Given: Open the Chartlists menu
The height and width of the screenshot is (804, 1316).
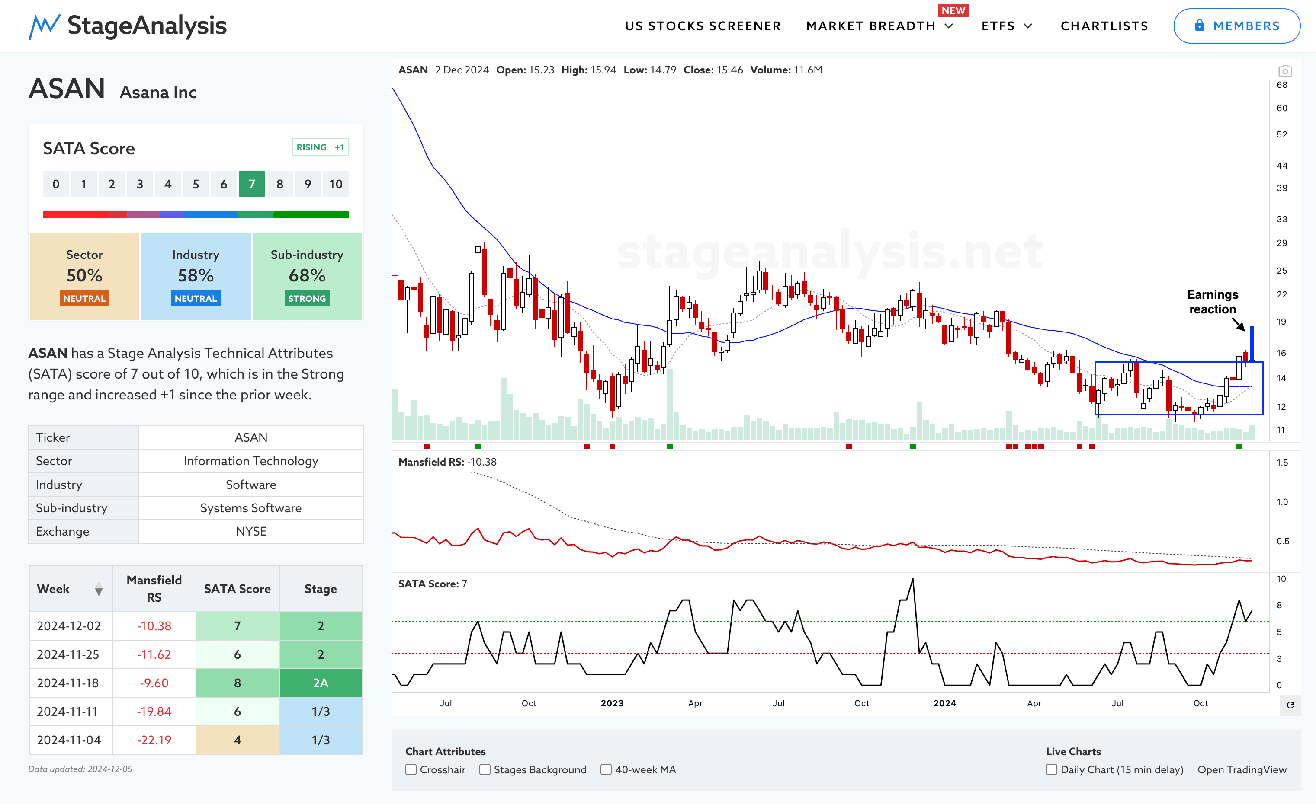Looking at the screenshot, I should click(x=1104, y=26).
